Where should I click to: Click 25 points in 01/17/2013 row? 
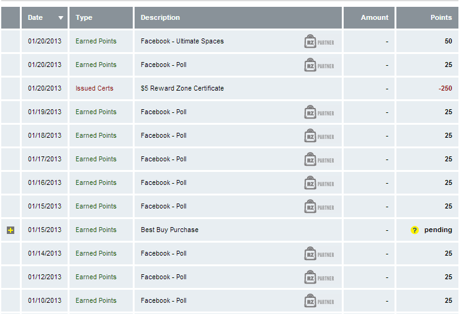pyautogui.click(x=448, y=159)
